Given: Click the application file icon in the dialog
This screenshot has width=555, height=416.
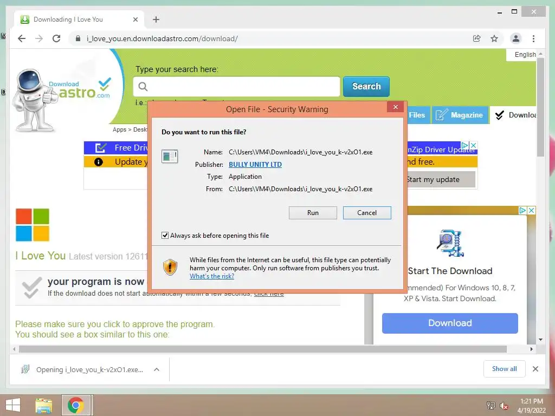Looking at the screenshot, I should tap(170, 156).
